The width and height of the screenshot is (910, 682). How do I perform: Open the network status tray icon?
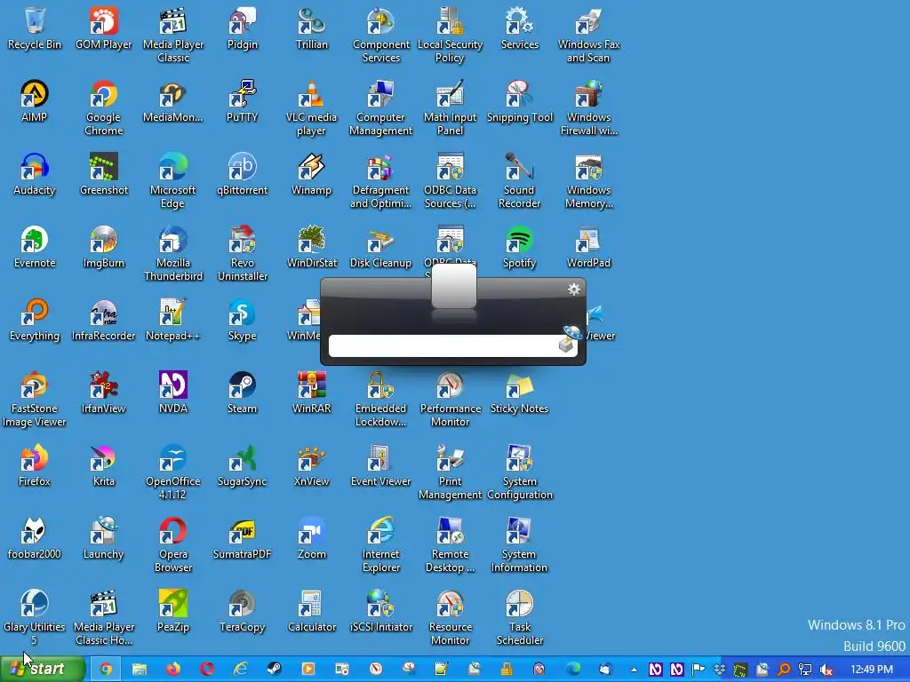(805, 670)
